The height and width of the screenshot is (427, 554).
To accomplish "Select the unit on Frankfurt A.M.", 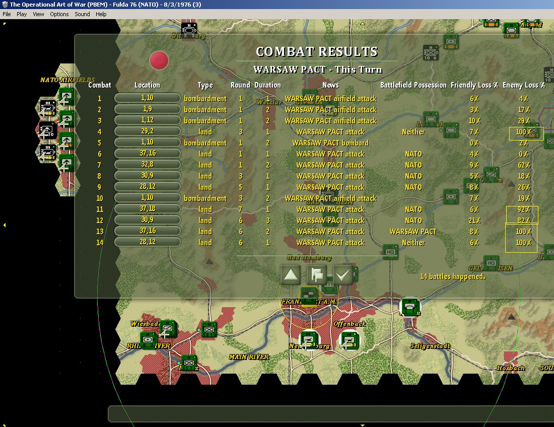I will [309, 295].
